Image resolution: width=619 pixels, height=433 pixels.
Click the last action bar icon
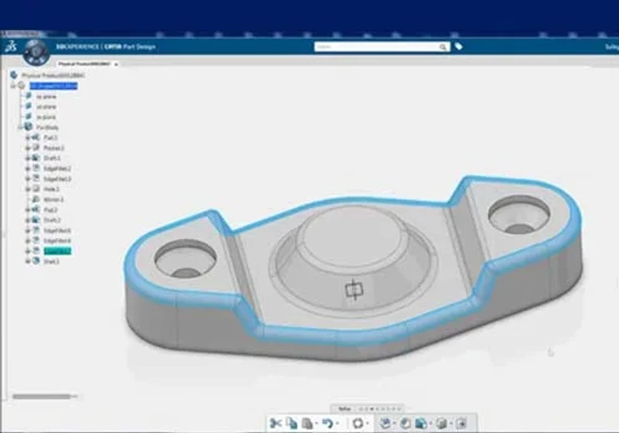(461, 424)
